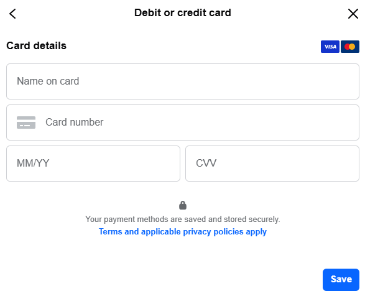This screenshot has width=365, height=296.
Task: Select the Card number input field
Action: coord(183,123)
